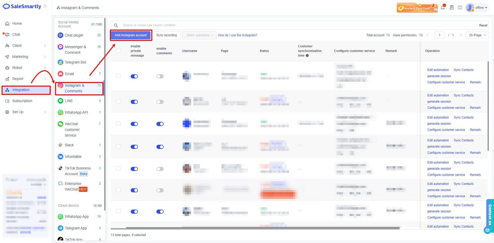
Task: Open the 'How do I use the Instagram?' link
Action: 237,35
